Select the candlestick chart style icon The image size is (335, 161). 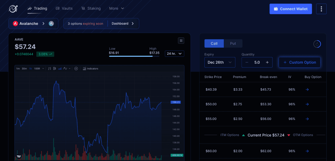(x=55, y=69)
